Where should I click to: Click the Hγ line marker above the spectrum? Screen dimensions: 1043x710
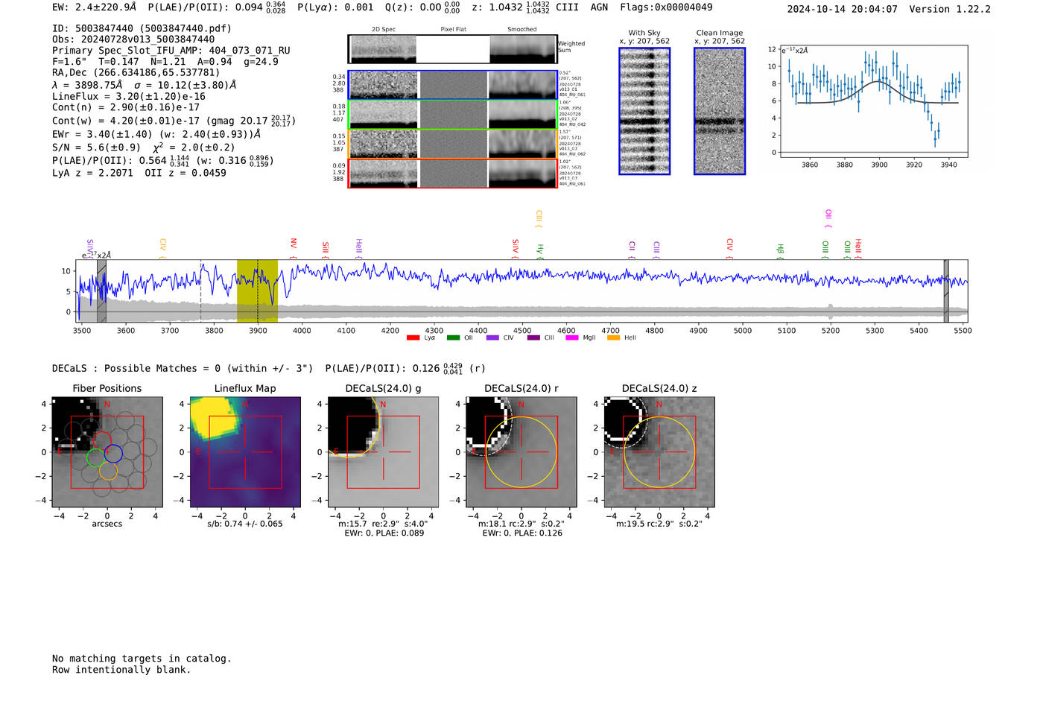(540, 251)
